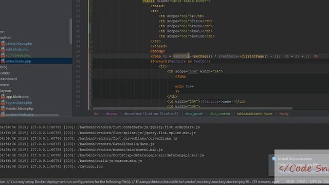This screenshot has width=329, height=185.
Task: Click the custom.min.js terminal log line
Action: (71, 161)
